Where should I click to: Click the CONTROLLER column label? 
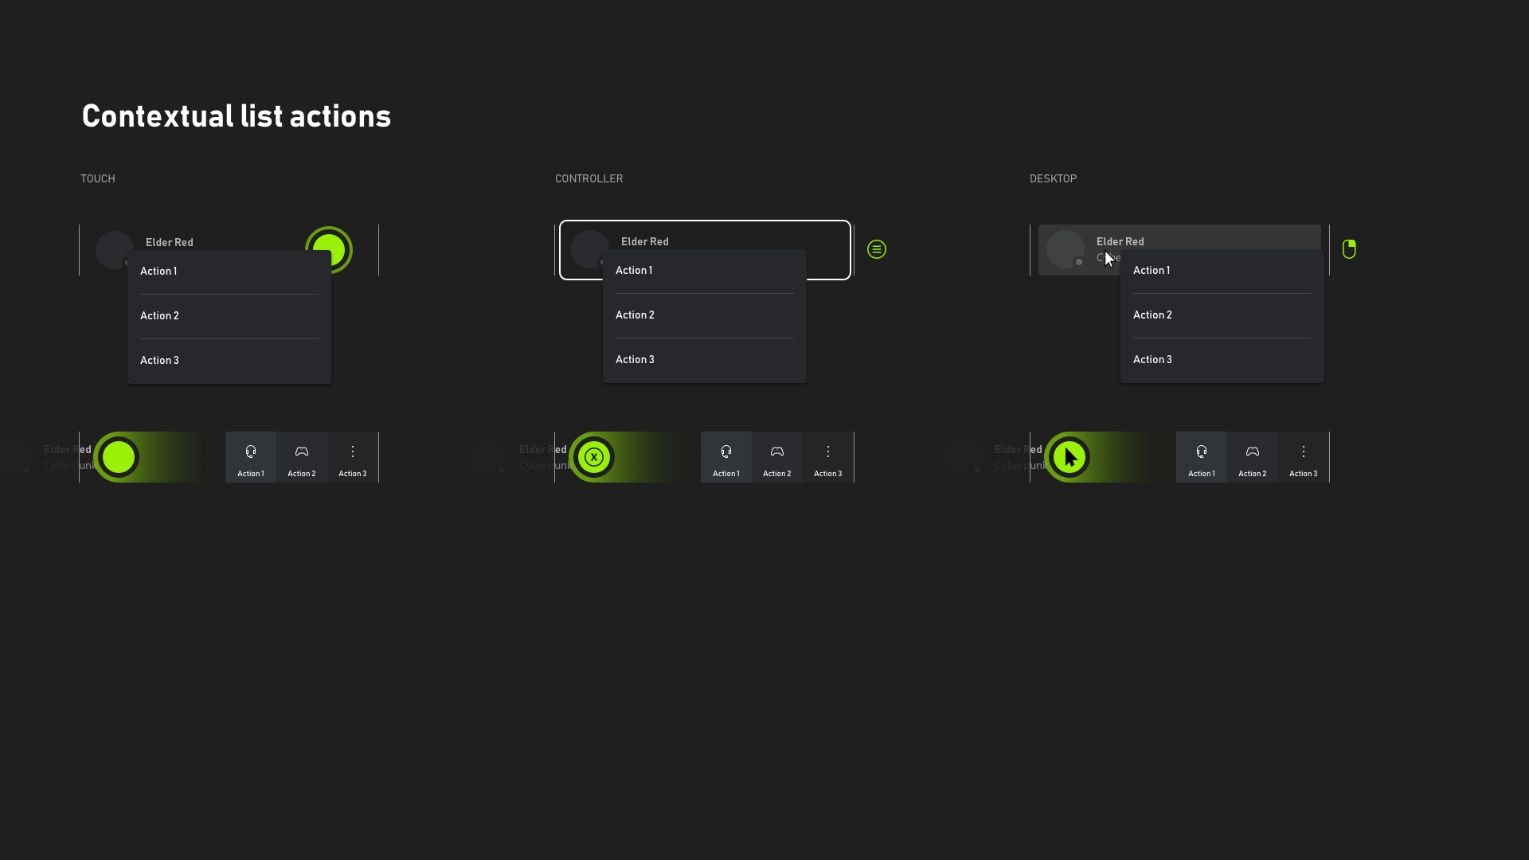(589, 178)
